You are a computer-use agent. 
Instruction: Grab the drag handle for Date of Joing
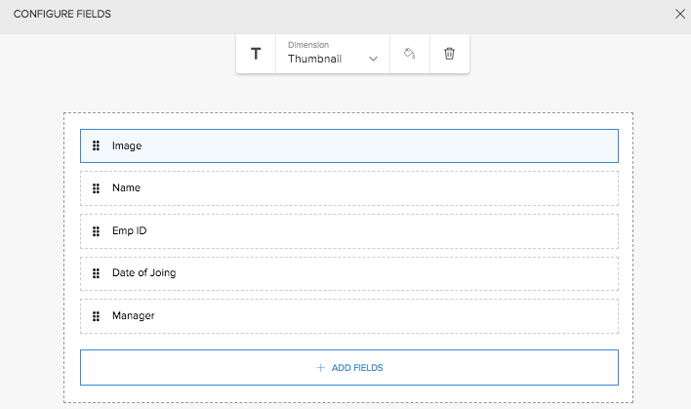(97, 273)
